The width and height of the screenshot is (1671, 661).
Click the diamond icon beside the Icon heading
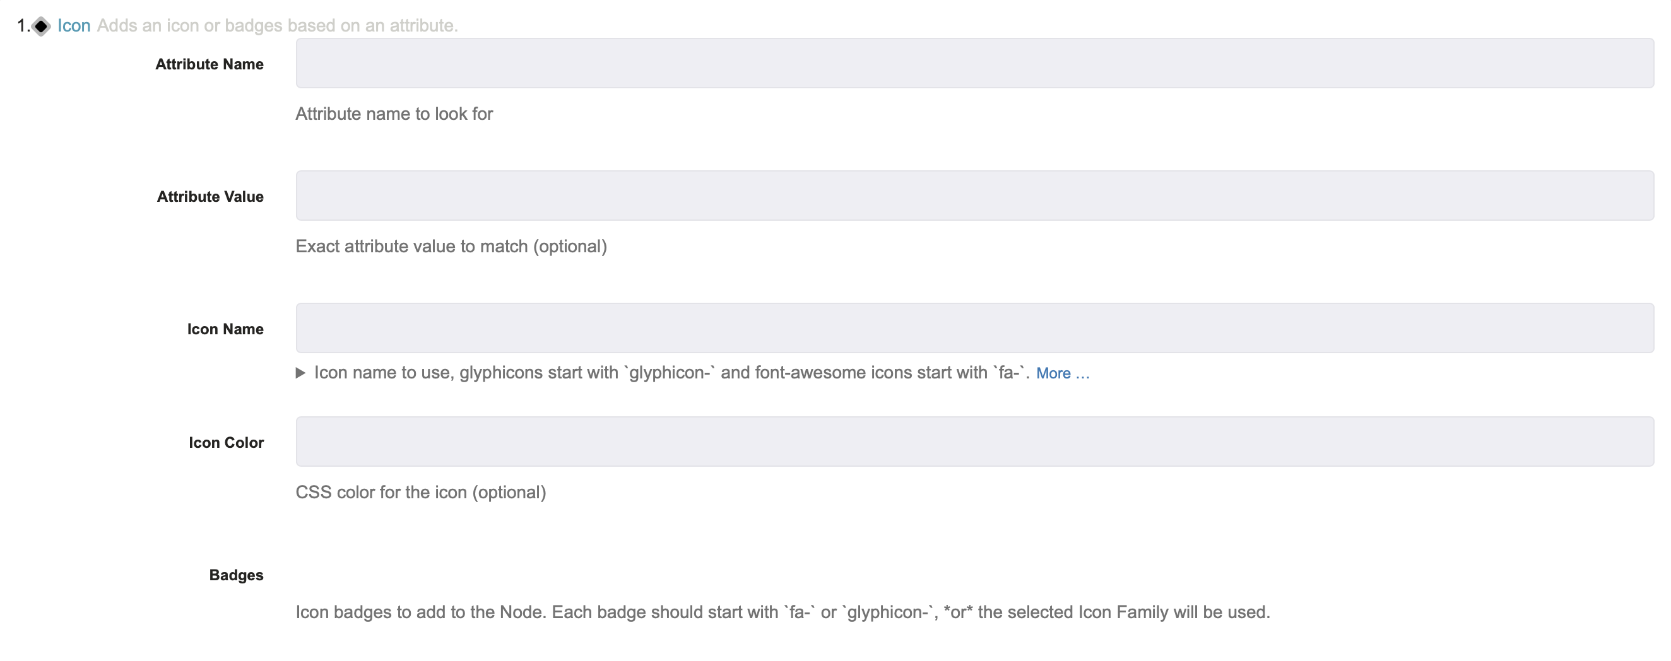(x=42, y=26)
